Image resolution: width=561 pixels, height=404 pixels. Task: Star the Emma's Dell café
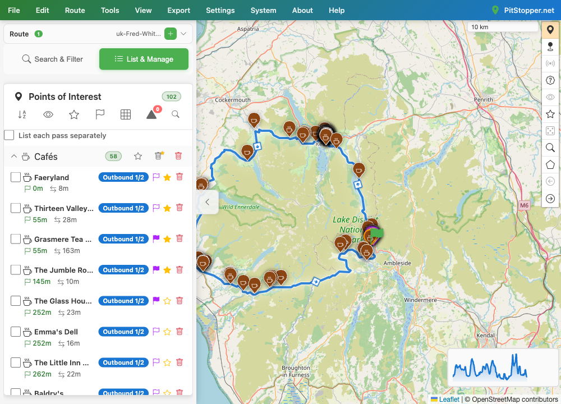click(x=167, y=332)
